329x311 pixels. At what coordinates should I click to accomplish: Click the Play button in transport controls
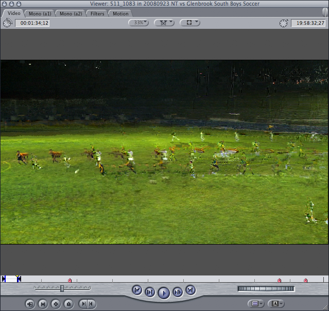163,293
